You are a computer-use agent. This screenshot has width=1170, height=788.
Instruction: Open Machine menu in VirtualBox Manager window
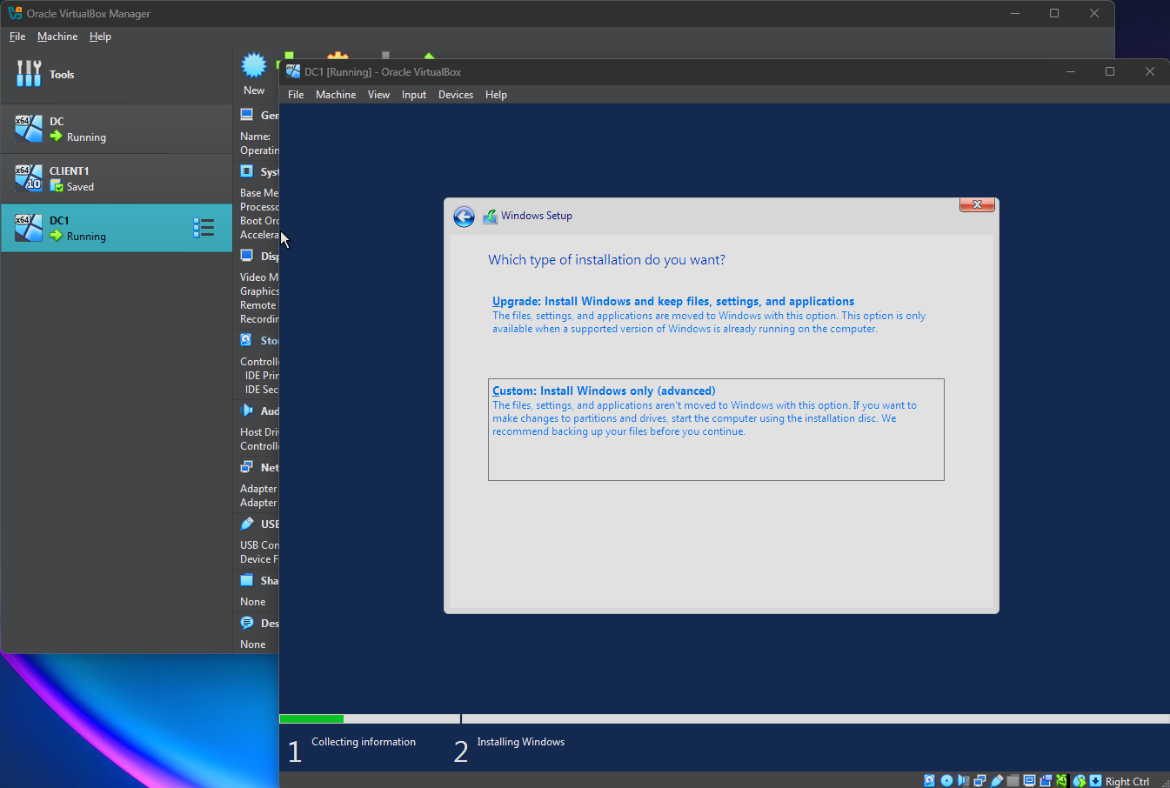click(57, 37)
